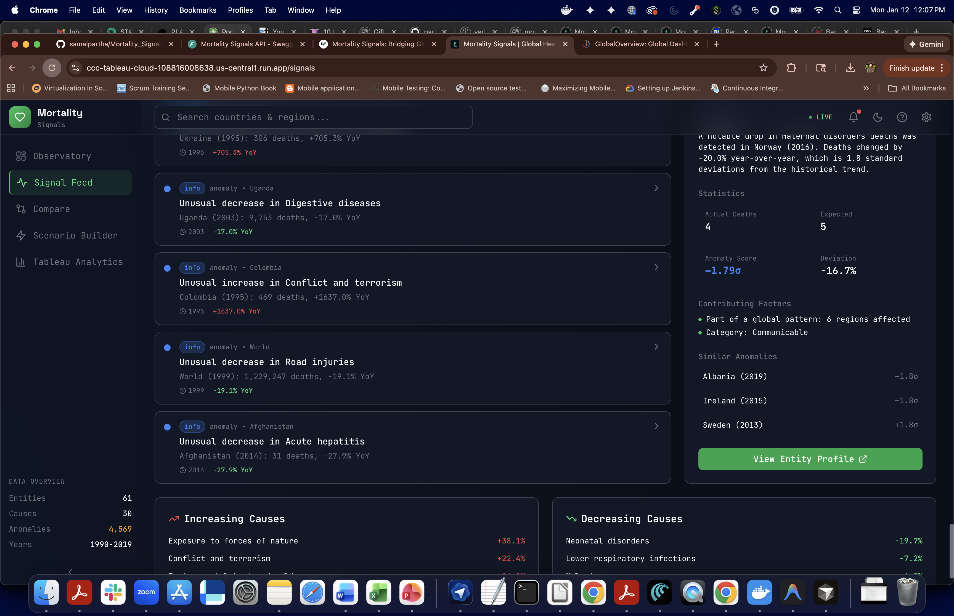
Task: Click the Search countries & regions field
Action: point(313,117)
